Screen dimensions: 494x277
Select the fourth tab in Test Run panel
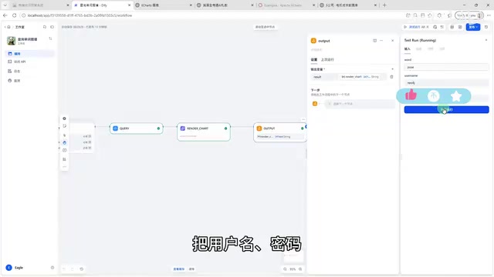[x=442, y=48]
